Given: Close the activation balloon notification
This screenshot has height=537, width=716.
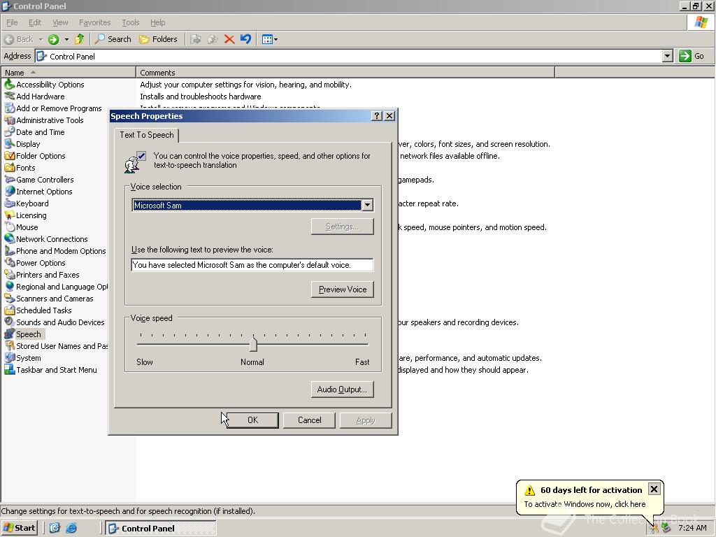Looking at the screenshot, I should point(654,489).
